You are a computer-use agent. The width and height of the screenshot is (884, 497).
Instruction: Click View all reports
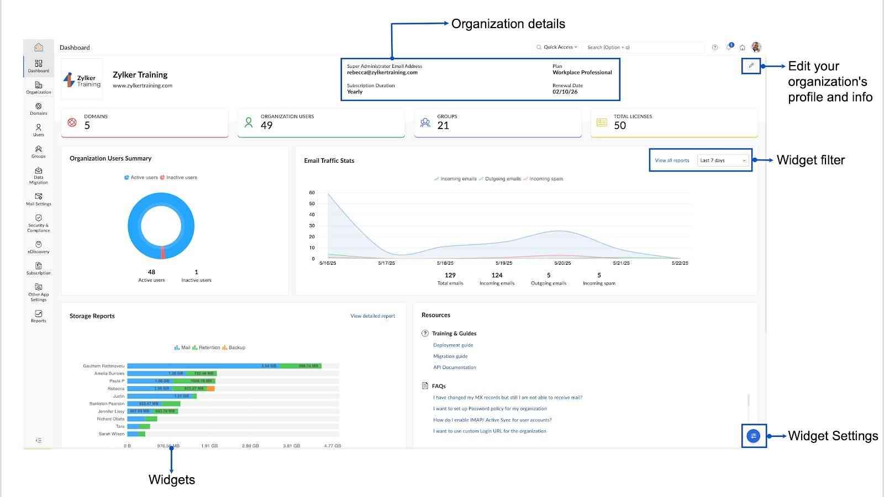click(672, 161)
